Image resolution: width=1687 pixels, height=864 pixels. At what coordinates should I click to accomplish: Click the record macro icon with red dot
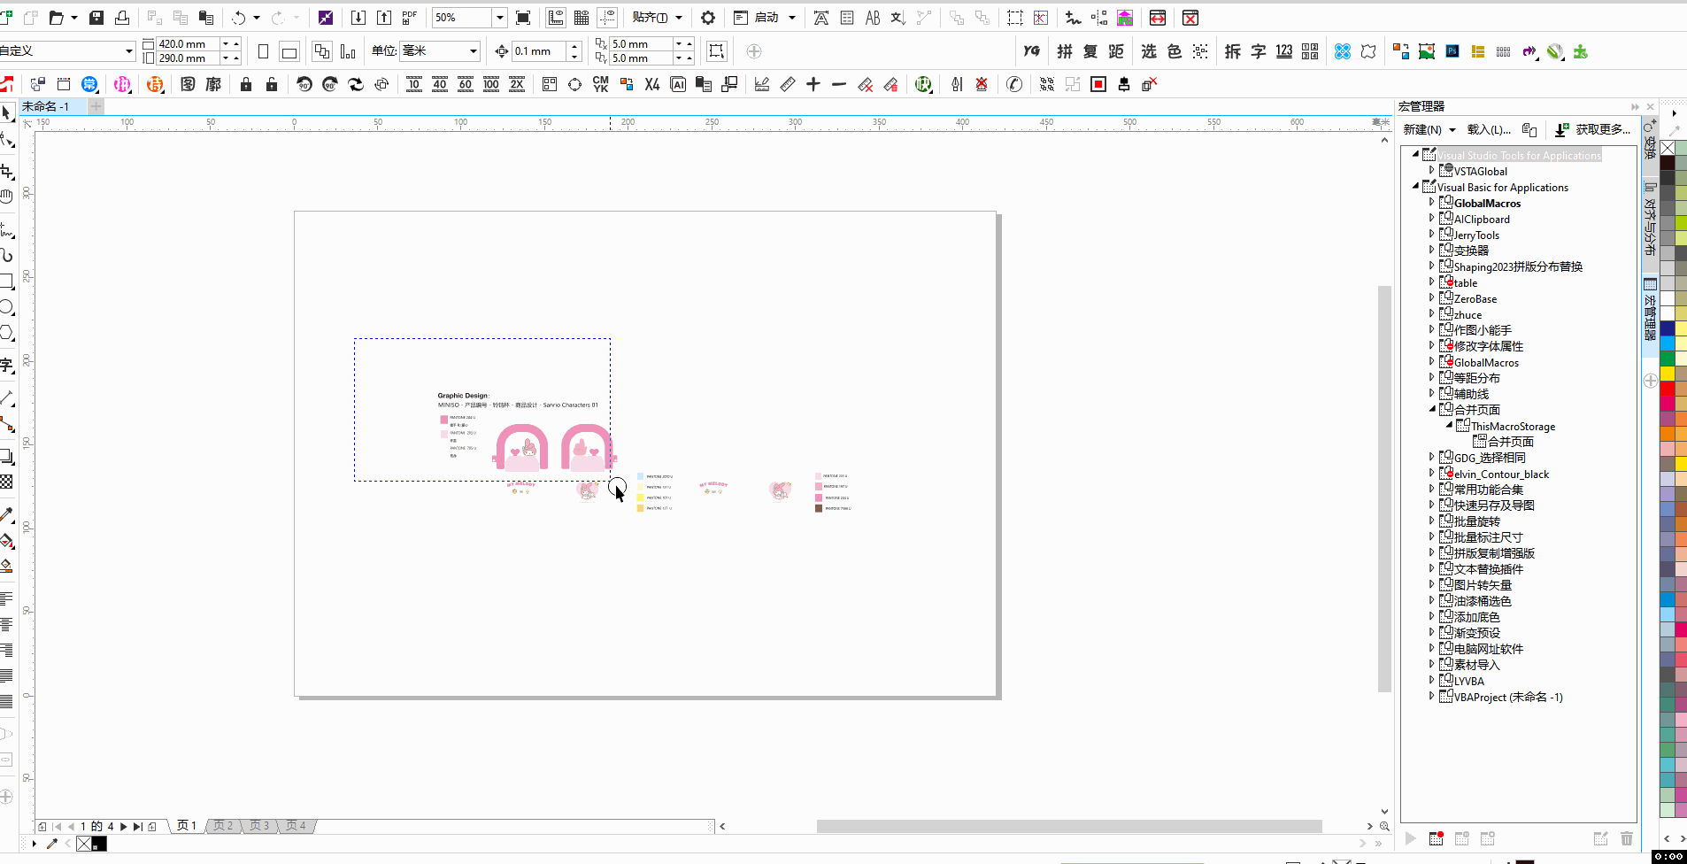[x=1437, y=838]
